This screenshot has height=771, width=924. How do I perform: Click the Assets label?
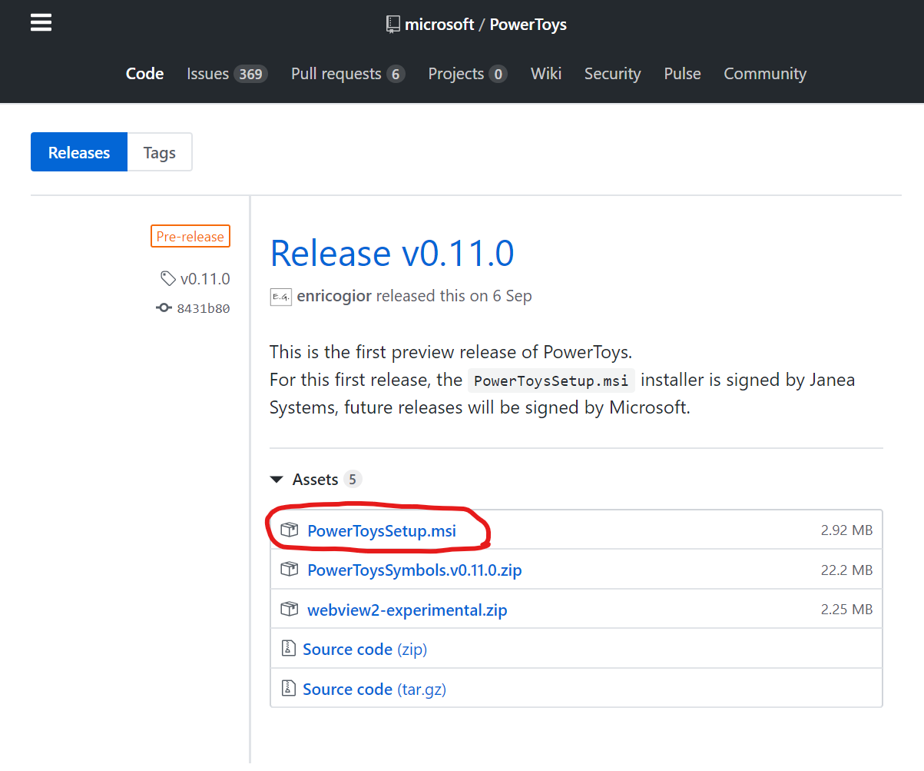click(315, 480)
